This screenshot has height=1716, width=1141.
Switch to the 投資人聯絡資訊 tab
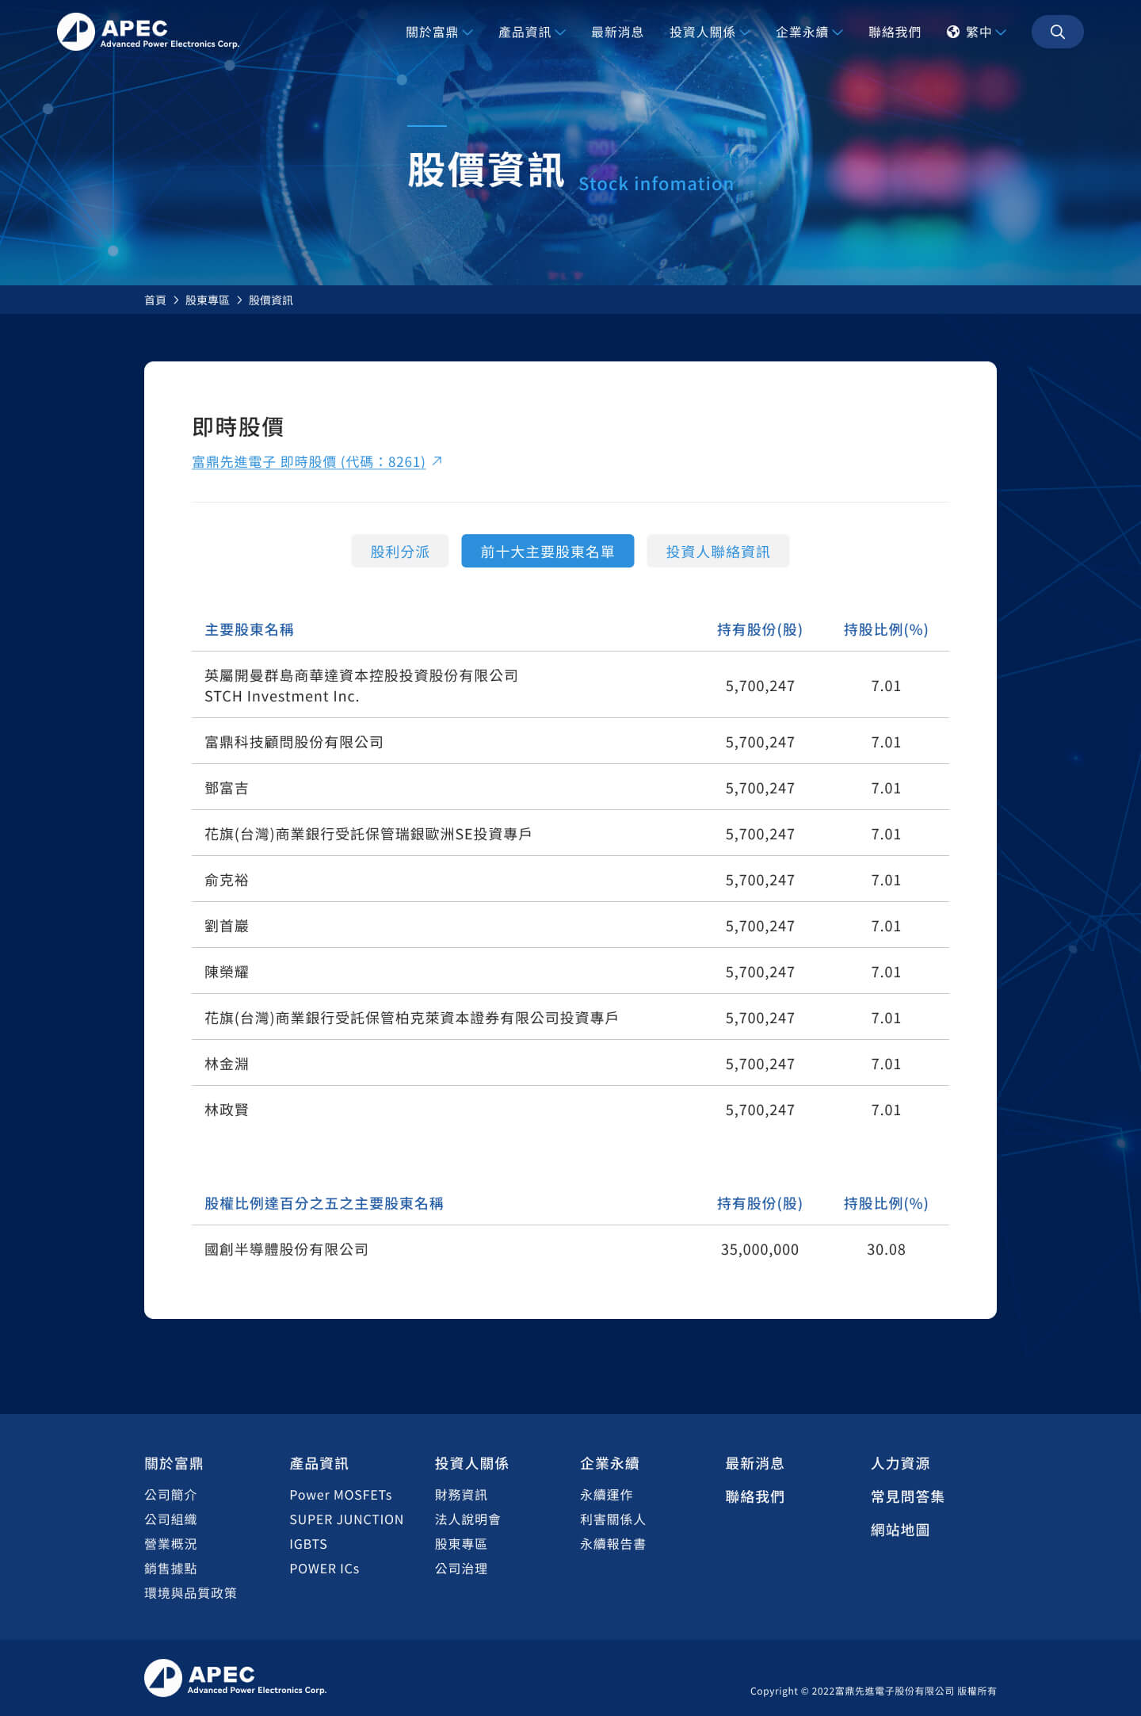[718, 551]
